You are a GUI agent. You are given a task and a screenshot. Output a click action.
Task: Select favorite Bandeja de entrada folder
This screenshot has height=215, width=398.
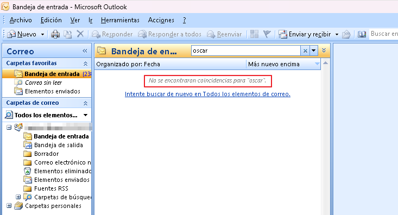click(x=47, y=74)
